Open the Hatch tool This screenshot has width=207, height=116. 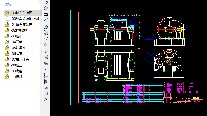click(46, 75)
